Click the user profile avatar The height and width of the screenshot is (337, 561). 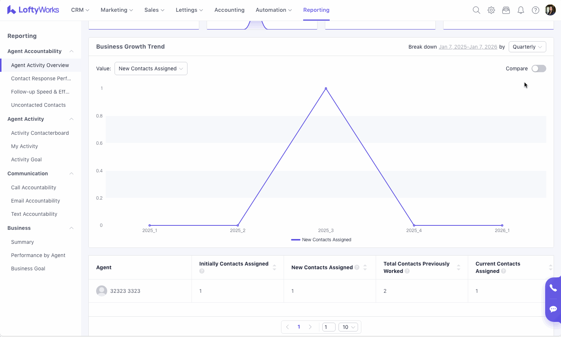[x=550, y=10]
